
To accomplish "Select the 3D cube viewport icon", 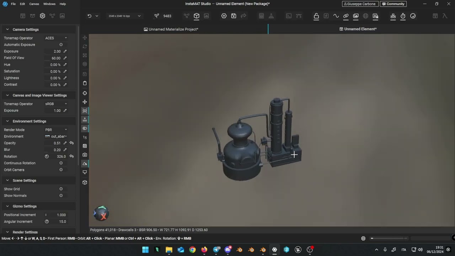I will (196, 16).
